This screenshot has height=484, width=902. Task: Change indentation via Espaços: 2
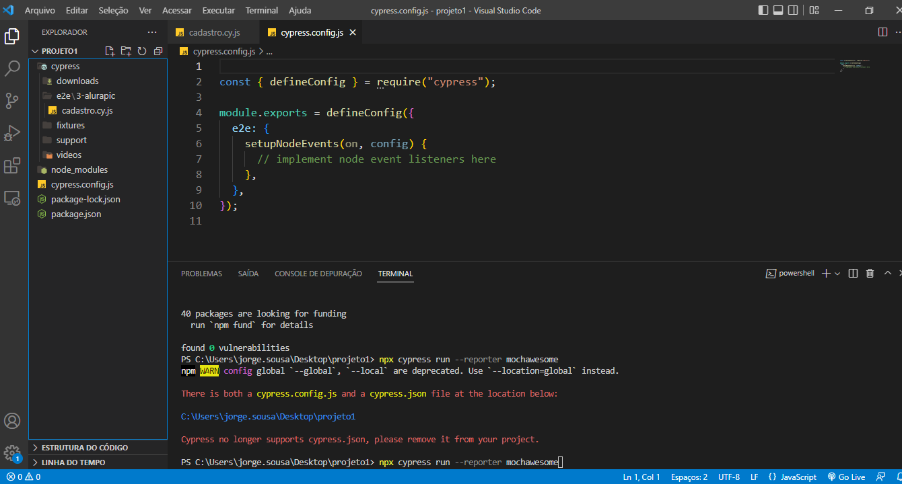689,477
